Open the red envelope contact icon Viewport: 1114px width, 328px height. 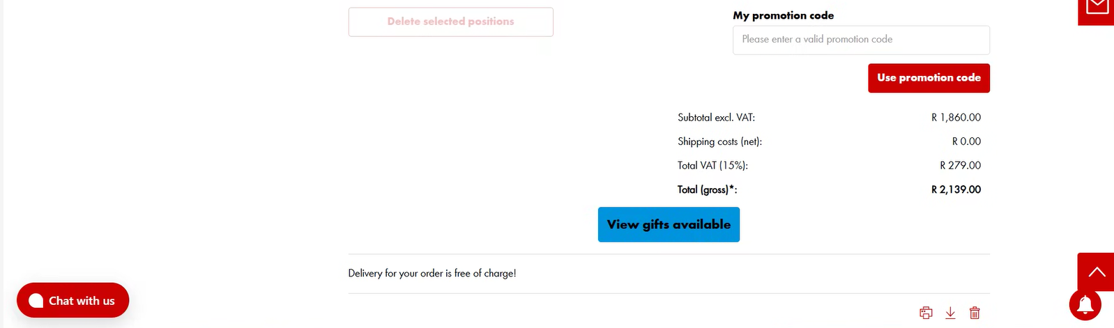coord(1097,10)
